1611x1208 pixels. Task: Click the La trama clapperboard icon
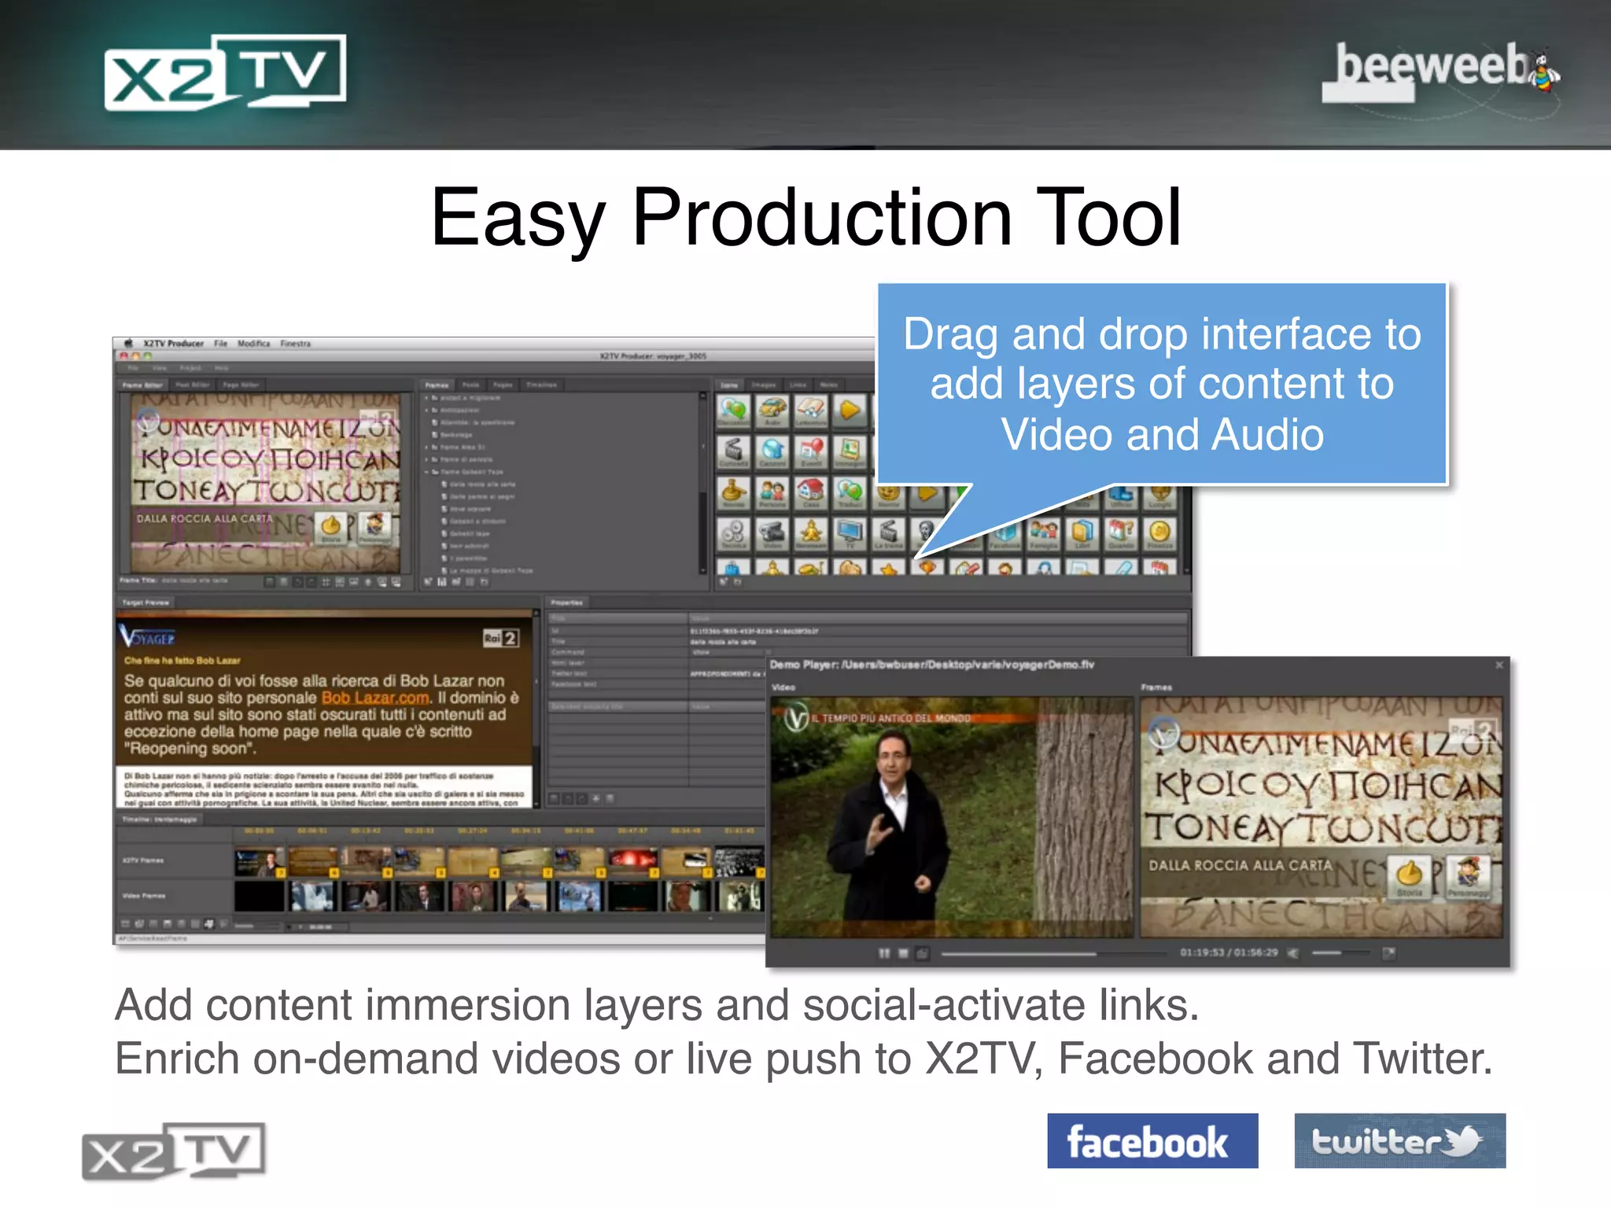pyautogui.click(x=888, y=533)
